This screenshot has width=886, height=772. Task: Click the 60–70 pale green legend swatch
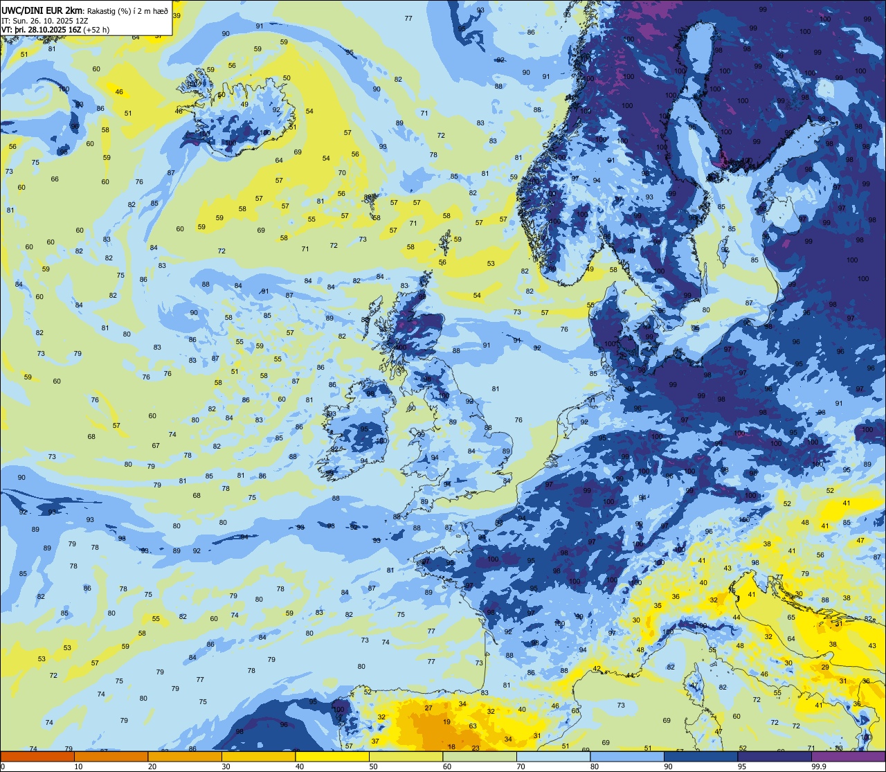click(x=480, y=756)
